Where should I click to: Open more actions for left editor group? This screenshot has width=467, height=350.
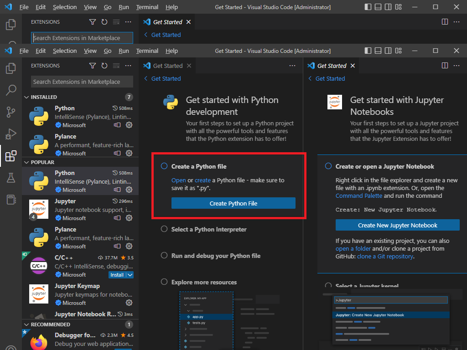(x=292, y=66)
